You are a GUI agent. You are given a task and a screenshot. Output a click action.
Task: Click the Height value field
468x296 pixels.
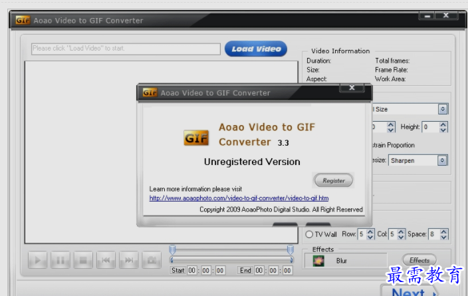coord(431,127)
